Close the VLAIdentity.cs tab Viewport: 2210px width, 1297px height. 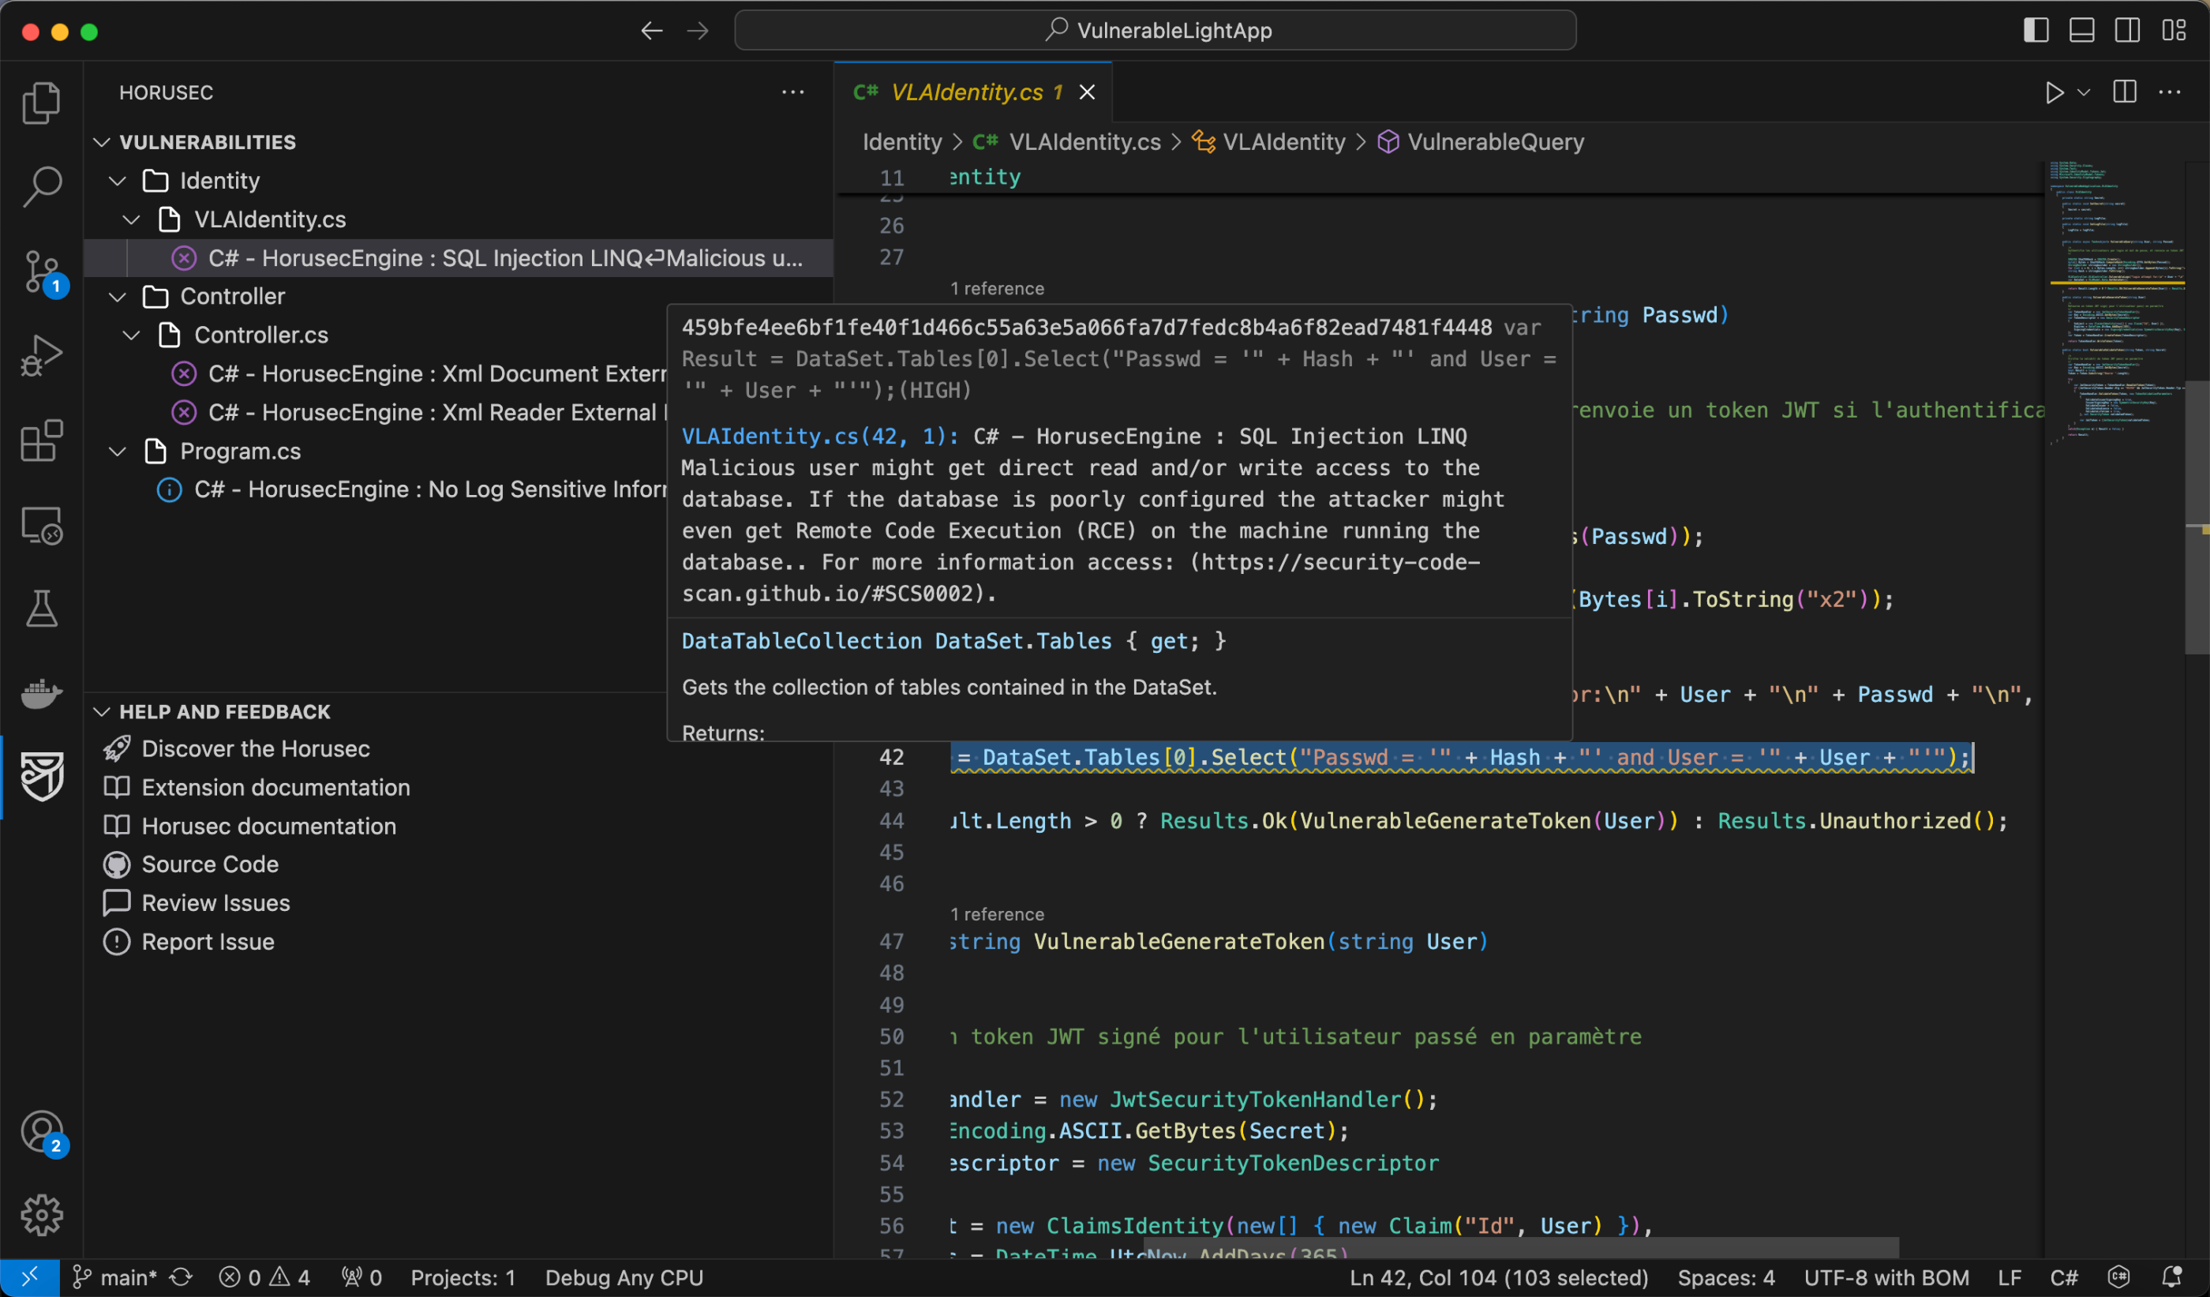point(1088,92)
